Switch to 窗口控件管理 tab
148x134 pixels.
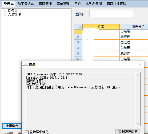[x=116, y=4]
